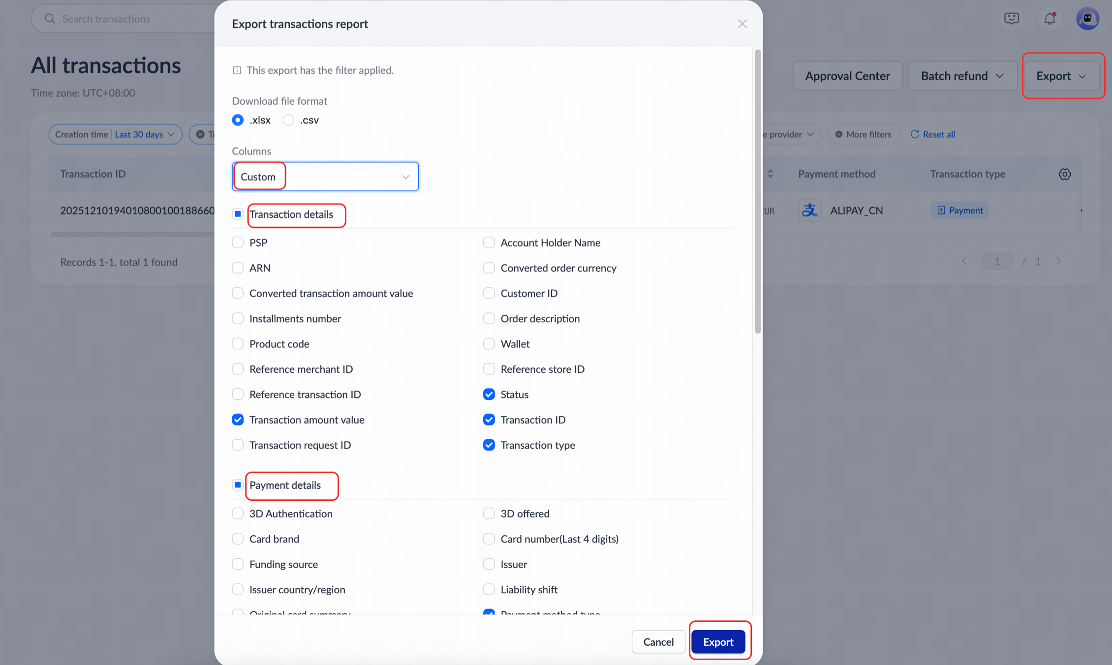1112x665 pixels.
Task: Check the Reference store ID checkbox
Action: (x=489, y=369)
